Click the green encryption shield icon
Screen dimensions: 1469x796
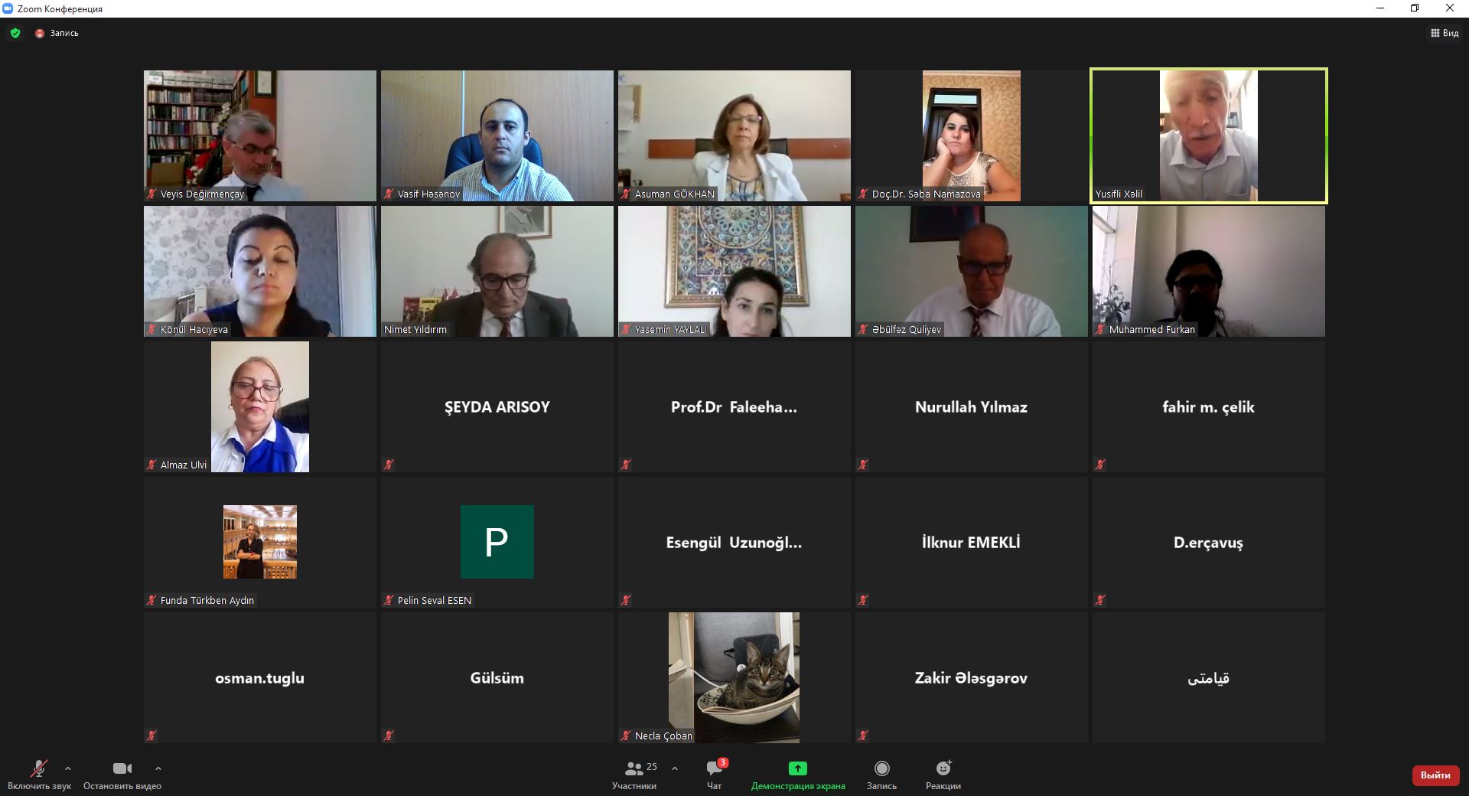15,33
